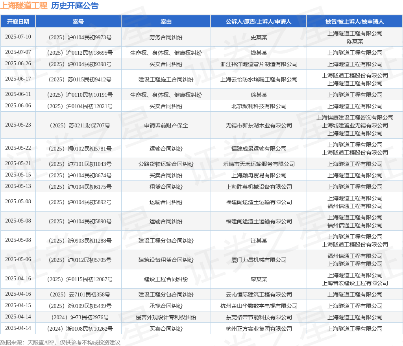The width and height of the screenshot is (403, 346).
Task: Click date cell 2025-06-06
Action: coord(18,105)
